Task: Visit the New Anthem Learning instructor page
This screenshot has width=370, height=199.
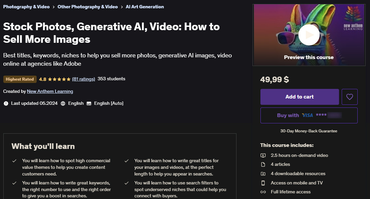Action: pyautogui.click(x=50, y=91)
